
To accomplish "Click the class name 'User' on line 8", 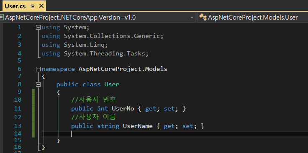I will [112, 85].
